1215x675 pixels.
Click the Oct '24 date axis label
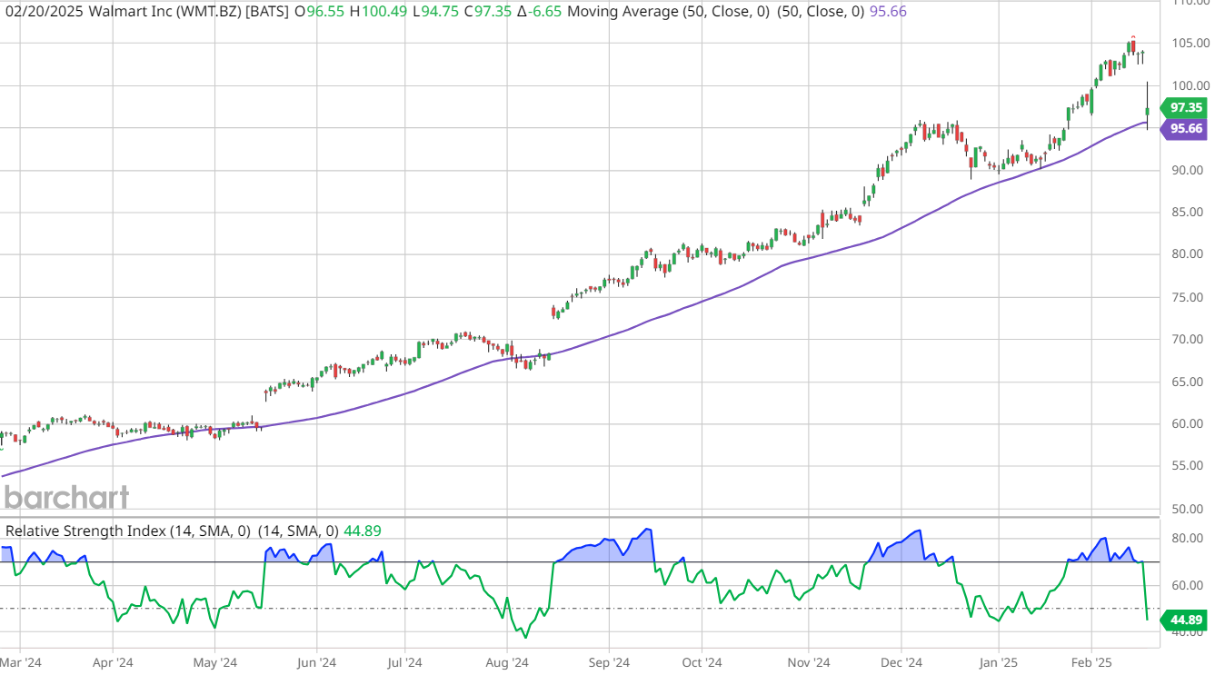pos(701,662)
